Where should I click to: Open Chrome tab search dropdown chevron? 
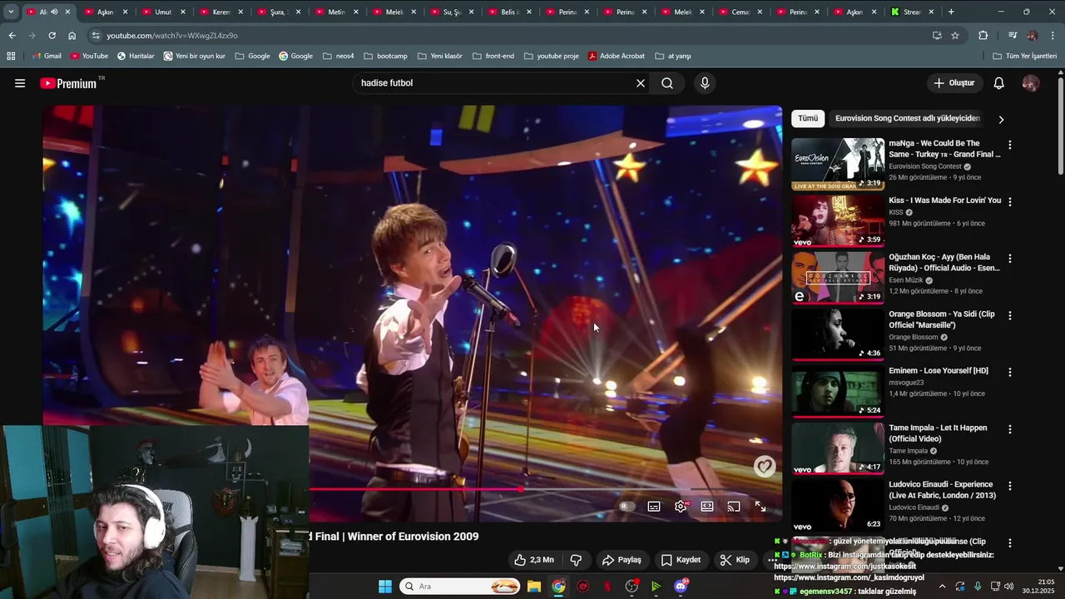(x=10, y=12)
